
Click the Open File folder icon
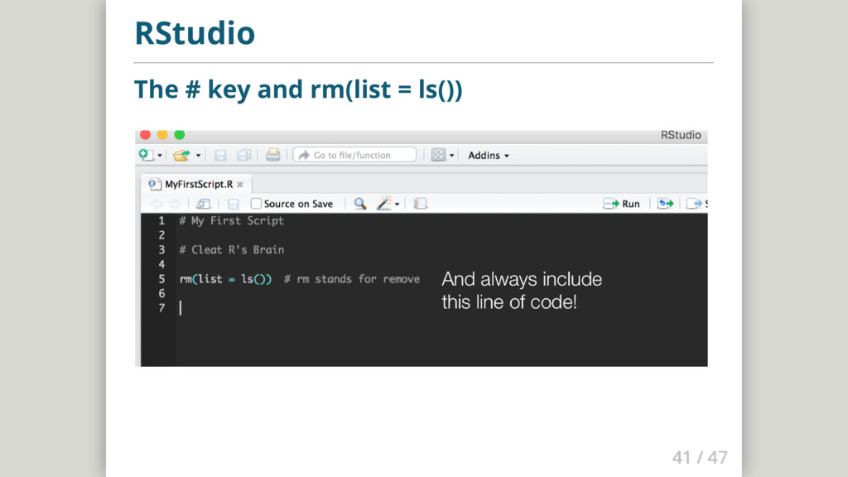pos(181,155)
